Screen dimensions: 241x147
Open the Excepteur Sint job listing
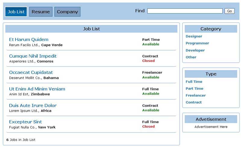[25, 122]
